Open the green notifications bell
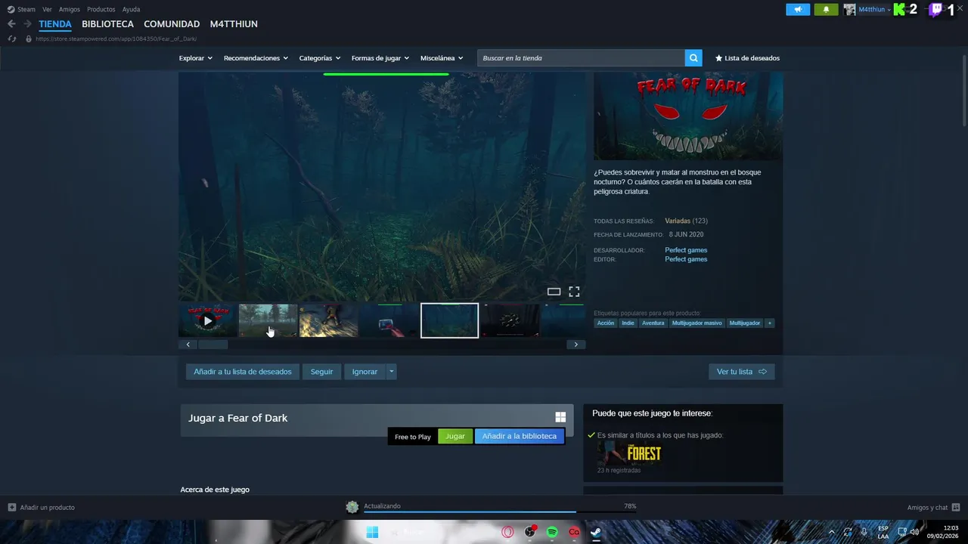 pyautogui.click(x=826, y=9)
